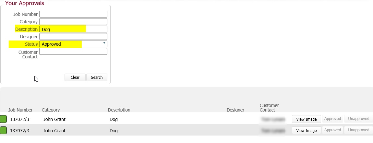Click the Description column header
The height and width of the screenshot is (143, 373).
pyautogui.click(x=119, y=110)
